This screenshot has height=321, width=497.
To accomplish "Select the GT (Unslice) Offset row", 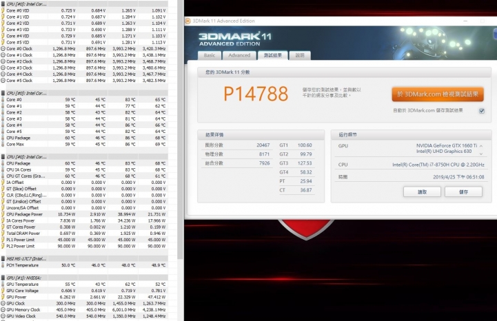I will [x=84, y=202].
